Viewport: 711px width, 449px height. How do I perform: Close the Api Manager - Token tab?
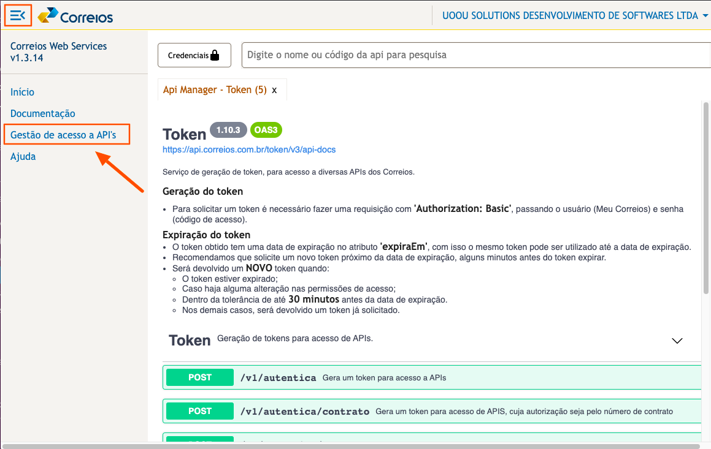(274, 90)
